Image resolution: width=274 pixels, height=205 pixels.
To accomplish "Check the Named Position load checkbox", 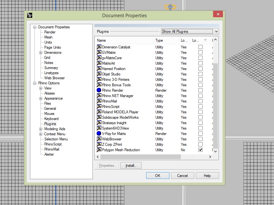I will click(x=200, y=69).
